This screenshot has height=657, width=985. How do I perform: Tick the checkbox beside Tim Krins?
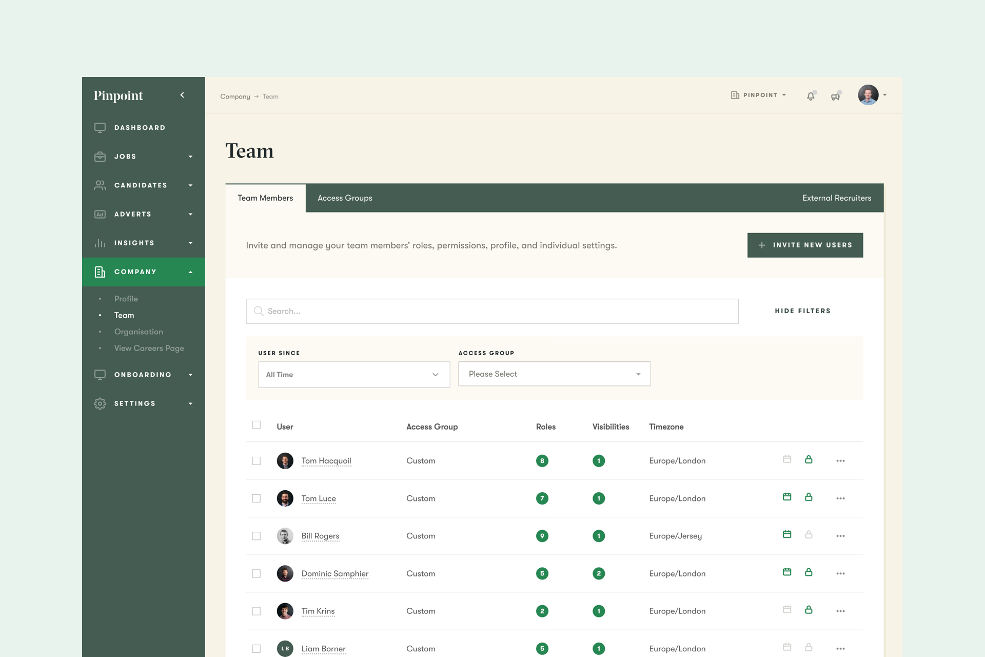(257, 611)
